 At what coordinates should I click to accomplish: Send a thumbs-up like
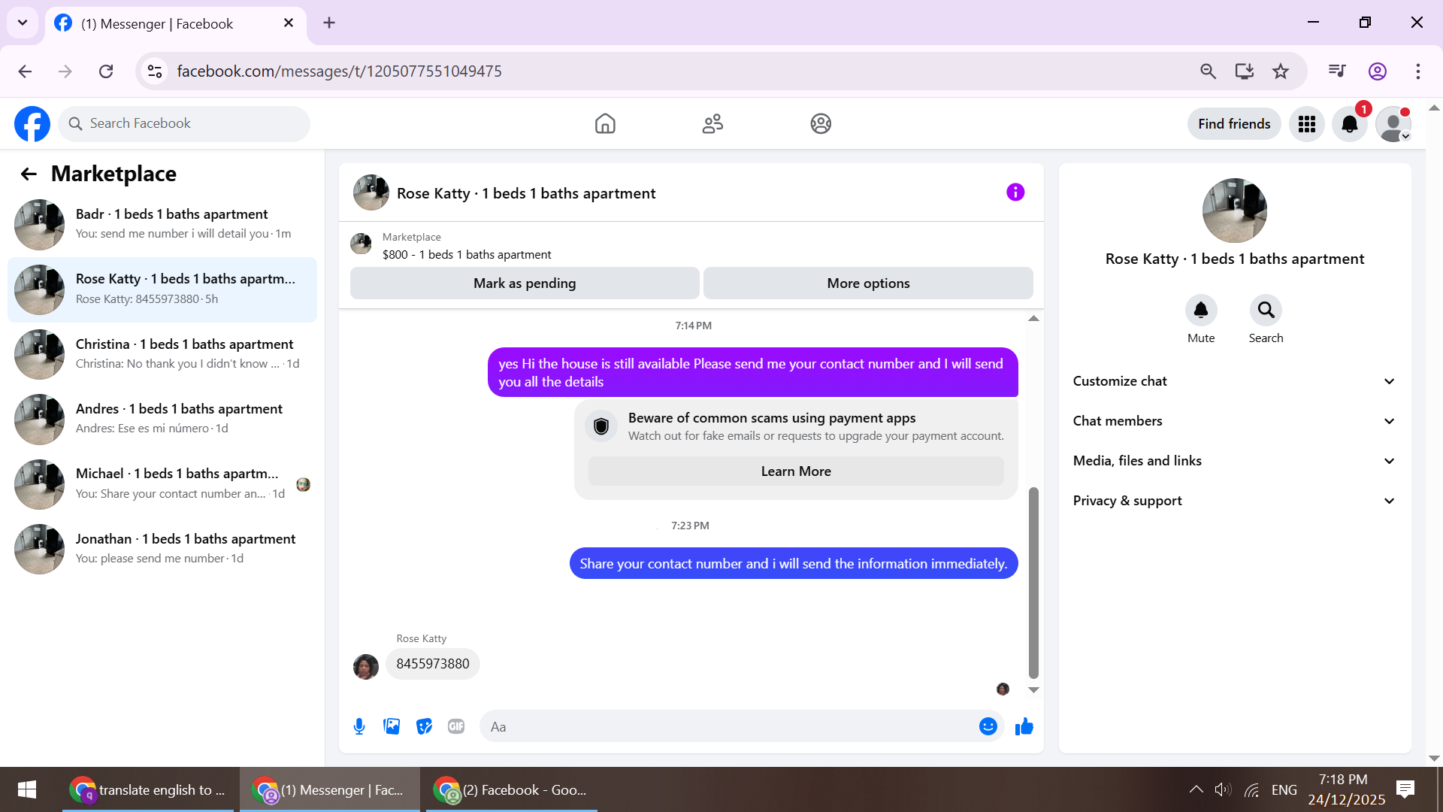point(1024,726)
